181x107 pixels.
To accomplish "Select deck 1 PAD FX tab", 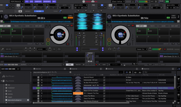I will (x=16, y=26).
